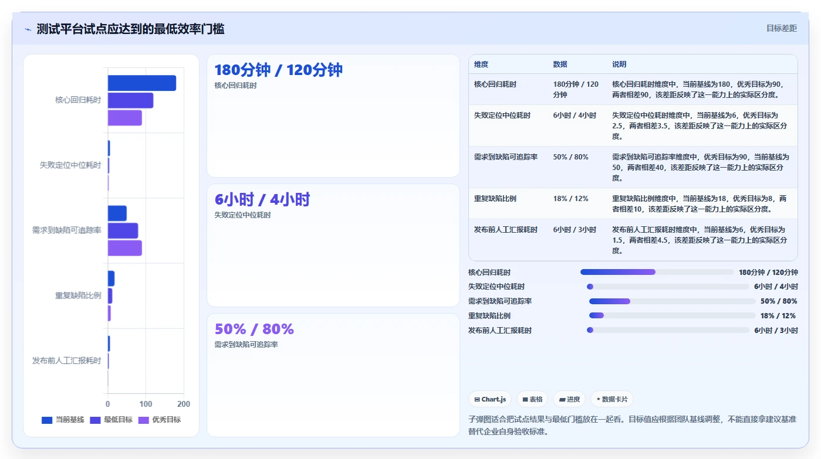Toggle the 优秀目标 legend swatch
Screen dimensions: 821x459
143,420
